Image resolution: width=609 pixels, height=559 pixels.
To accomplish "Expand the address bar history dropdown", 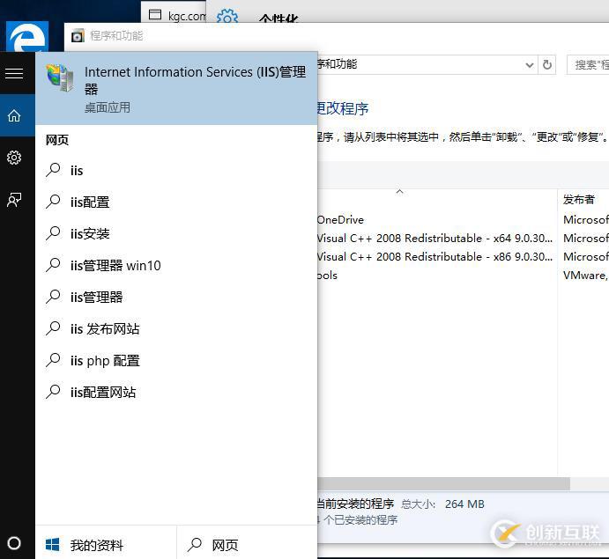I will [529, 65].
